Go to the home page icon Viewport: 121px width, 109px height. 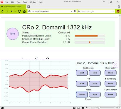click(x=24, y=11)
